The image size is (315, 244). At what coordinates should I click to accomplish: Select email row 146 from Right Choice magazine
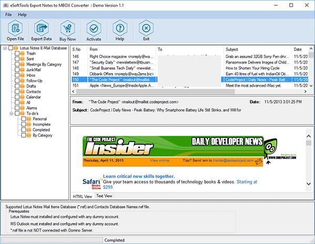point(190,56)
